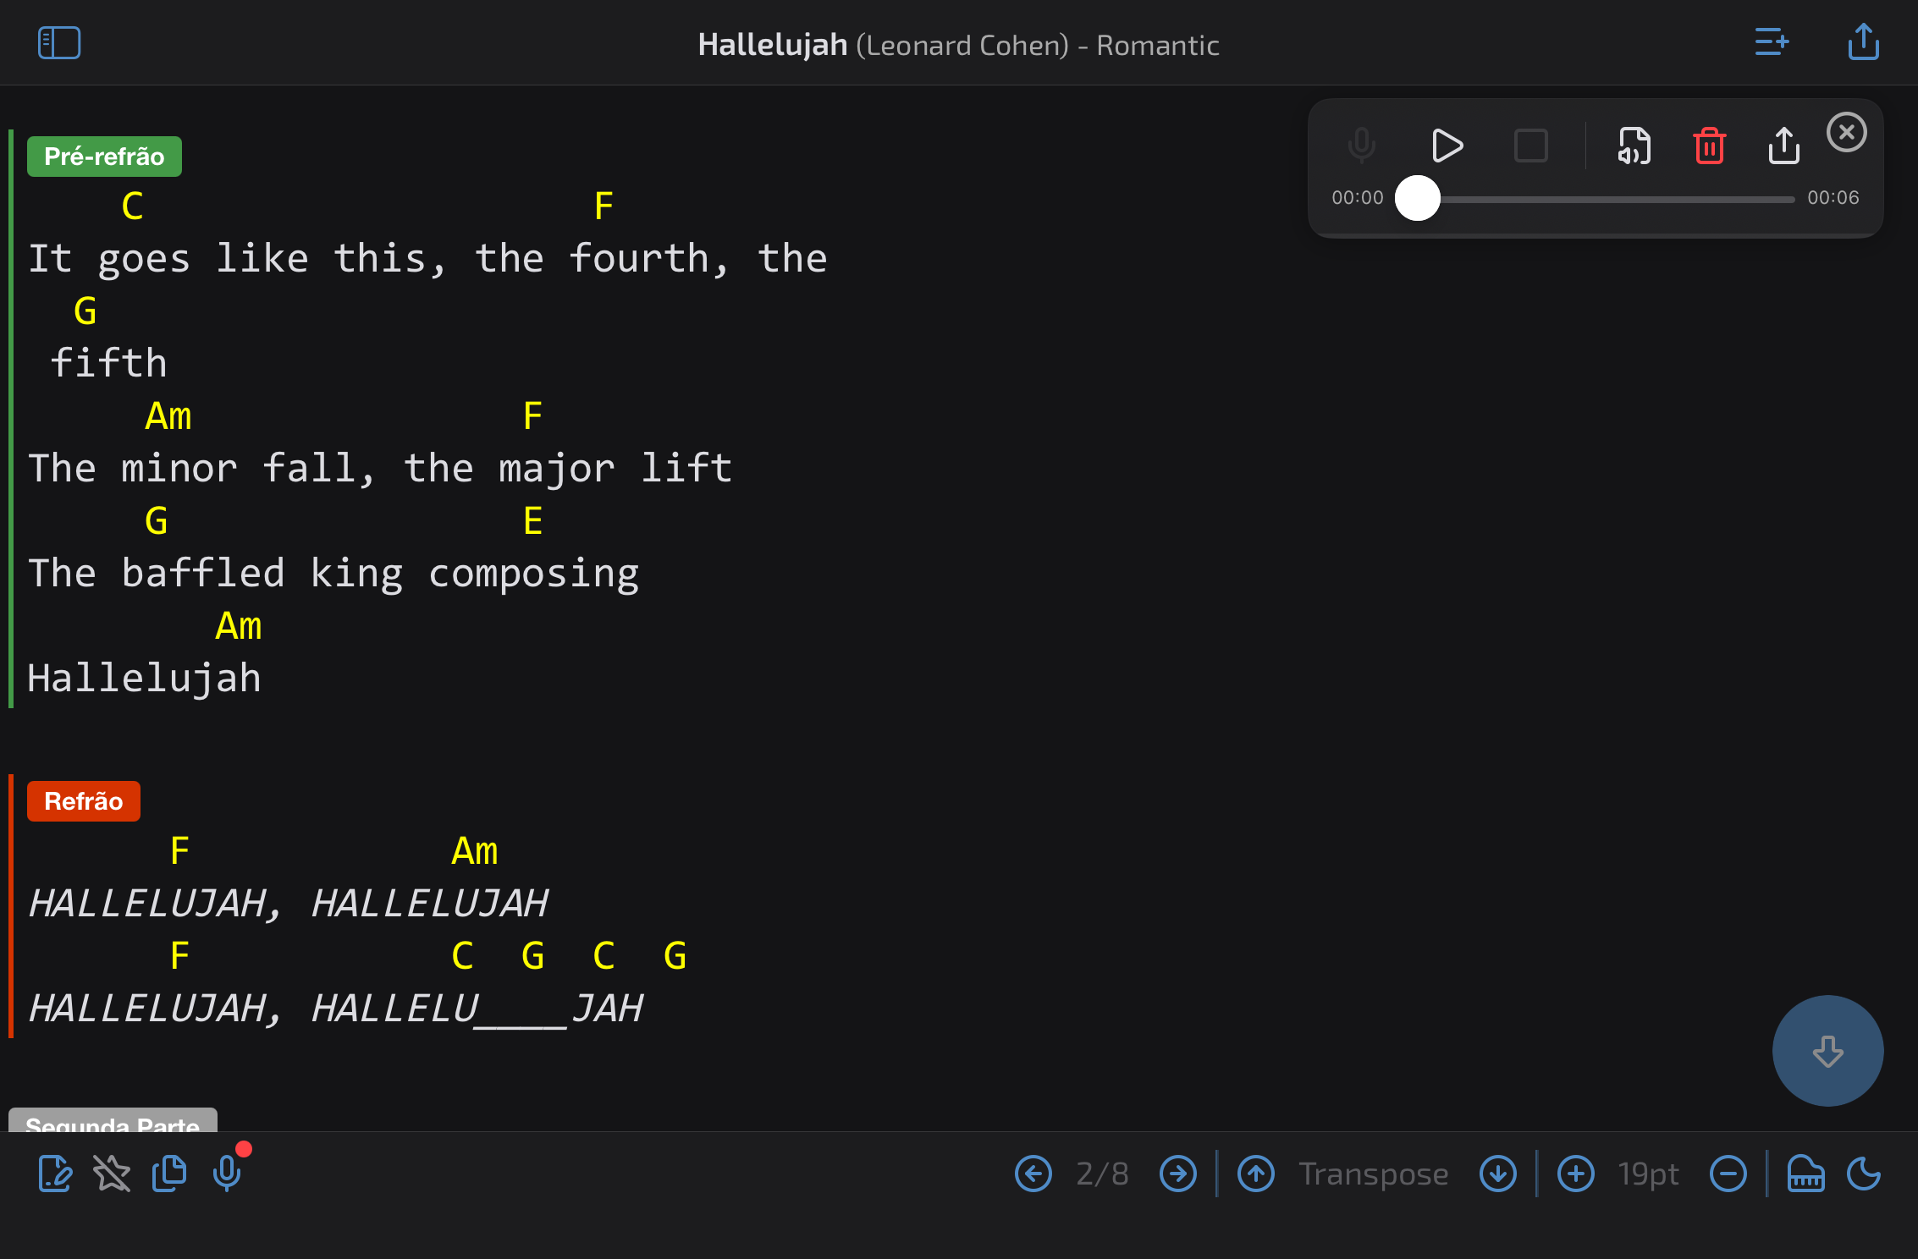Image resolution: width=1918 pixels, height=1259 pixels.
Task: Transpose the chords up
Action: click(x=1256, y=1174)
